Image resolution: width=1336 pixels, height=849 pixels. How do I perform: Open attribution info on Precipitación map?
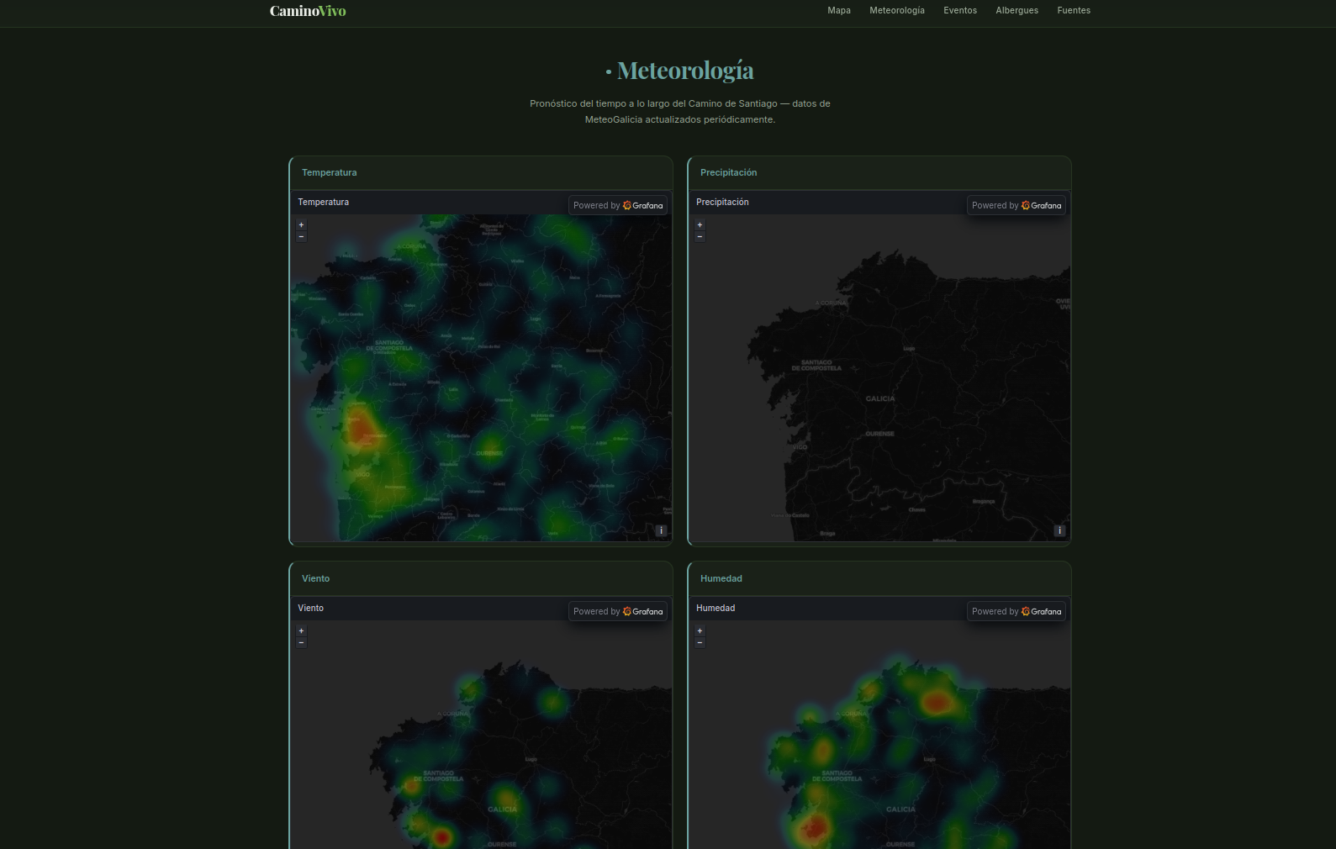pos(1059,530)
